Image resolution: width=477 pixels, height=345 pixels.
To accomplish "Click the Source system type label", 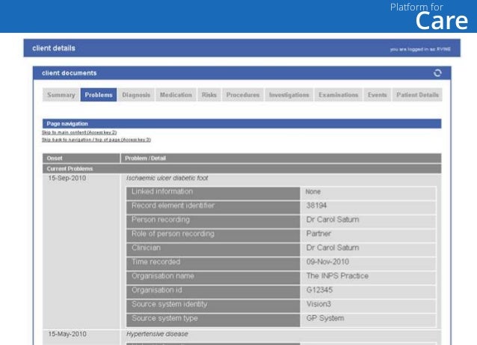I will pos(164,318).
